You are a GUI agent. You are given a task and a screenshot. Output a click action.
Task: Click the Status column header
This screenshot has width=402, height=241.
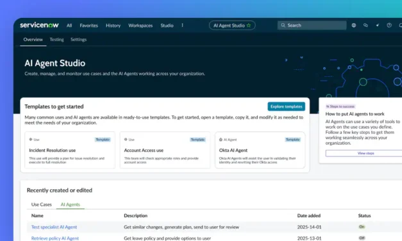click(364, 215)
